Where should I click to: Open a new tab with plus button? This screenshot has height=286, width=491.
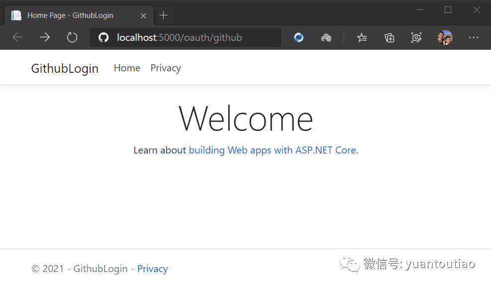point(163,15)
